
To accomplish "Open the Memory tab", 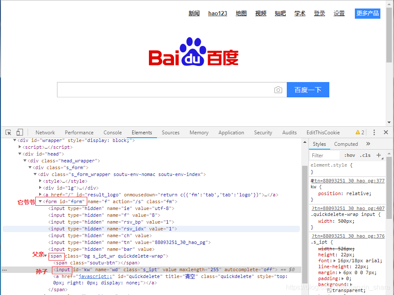I will coord(199,133).
